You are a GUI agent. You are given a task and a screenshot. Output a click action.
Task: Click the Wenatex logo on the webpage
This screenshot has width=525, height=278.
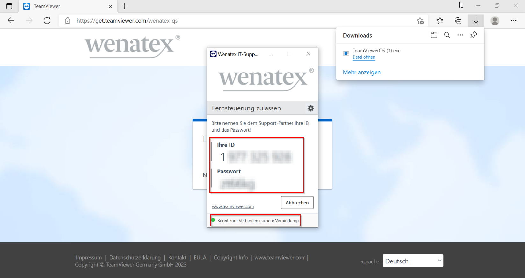pyautogui.click(x=132, y=46)
